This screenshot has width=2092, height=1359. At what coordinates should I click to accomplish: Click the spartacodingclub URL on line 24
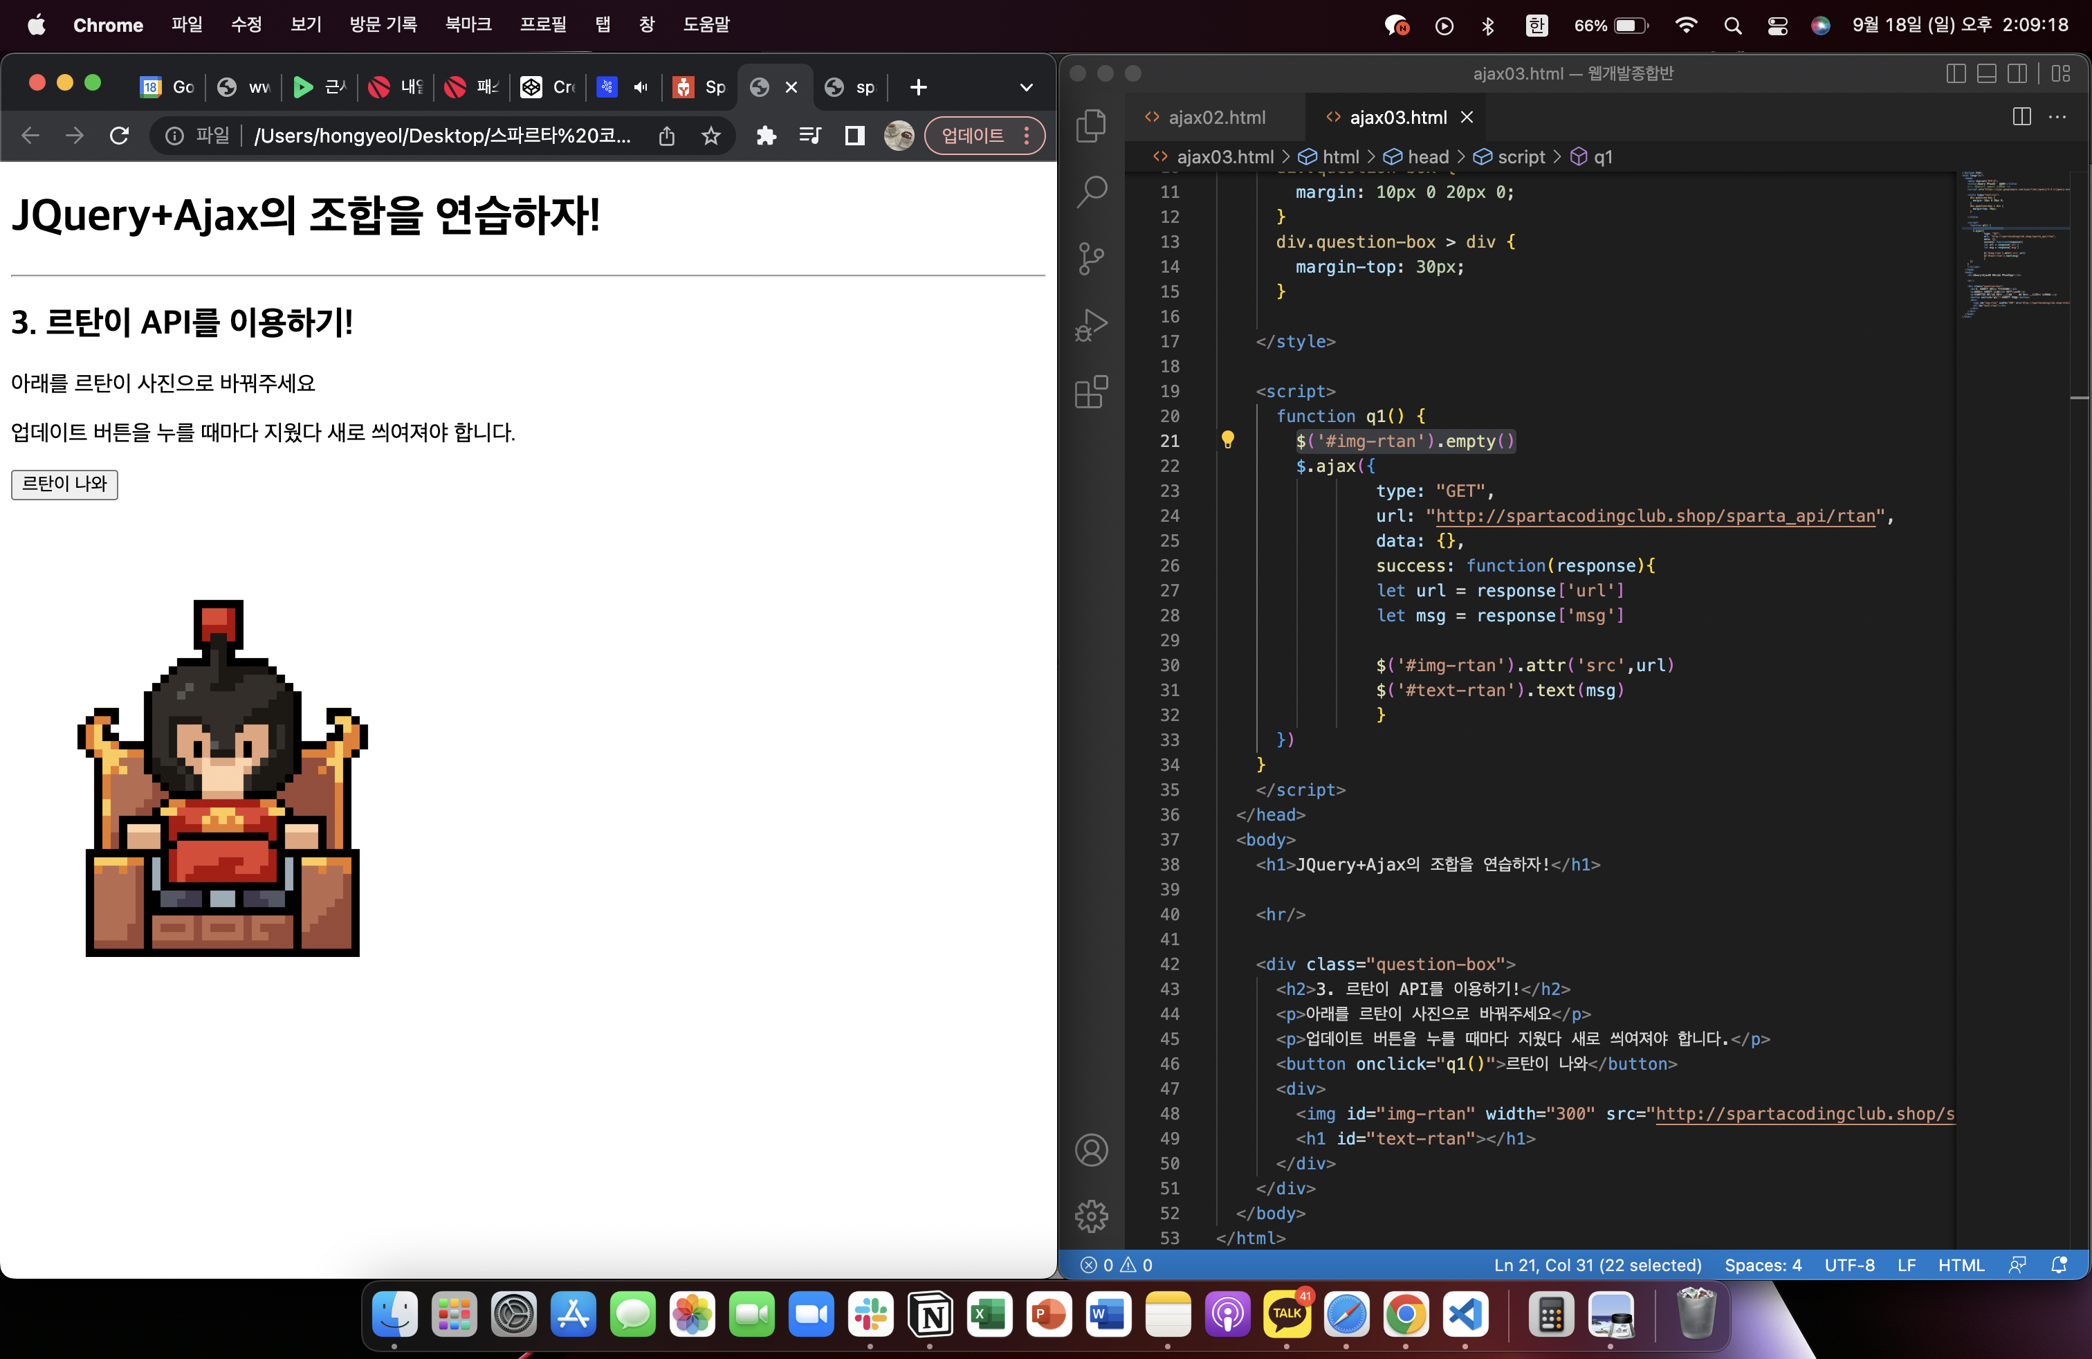click(x=1655, y=515)
